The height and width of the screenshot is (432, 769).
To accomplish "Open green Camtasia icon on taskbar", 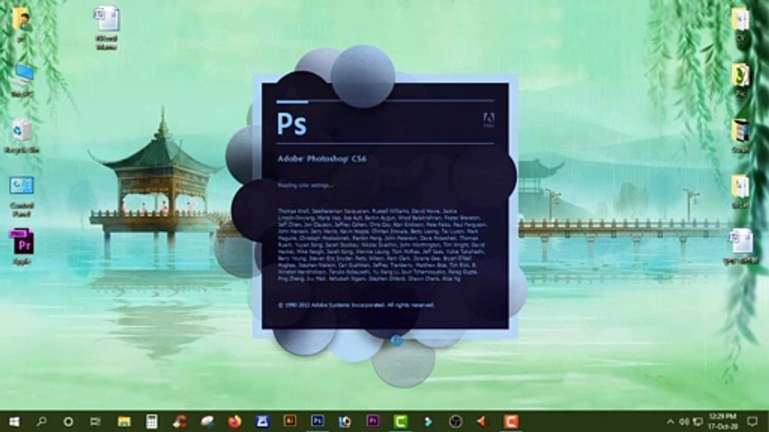I will 401,422.
